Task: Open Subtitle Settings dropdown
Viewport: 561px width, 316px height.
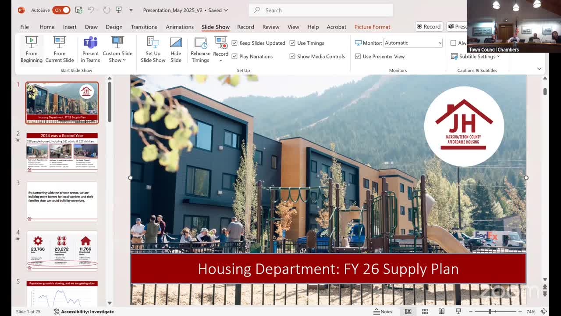Action: tap(476, 57)
